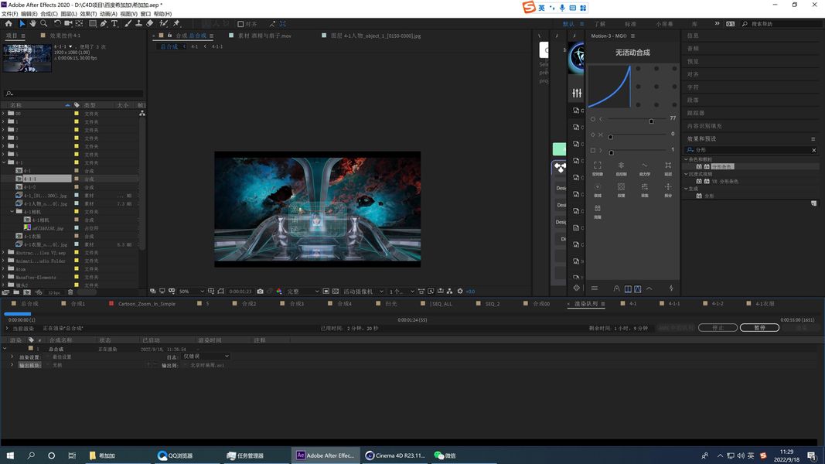This screenshot has height=464, width=825.
Task: Click the 4-1 breadcrumb in the composition navigator
Action: pyautogui.click(x=194, y=46)
